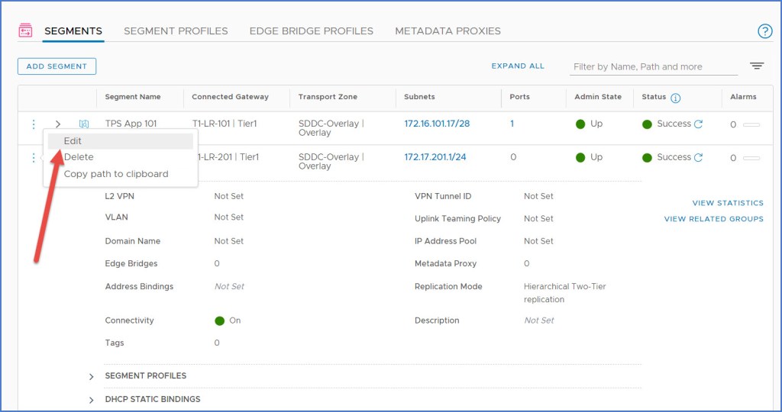Focus the Filter by Name search field
782x412 pixels.
pyautogui.click(x=654, y=67)
